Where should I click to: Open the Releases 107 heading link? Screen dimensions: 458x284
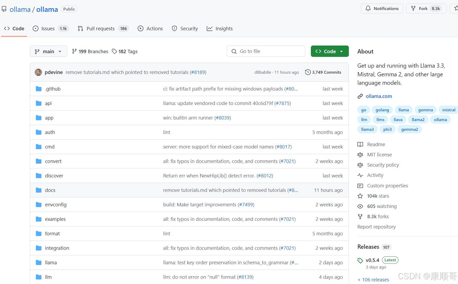pos(374,247)
